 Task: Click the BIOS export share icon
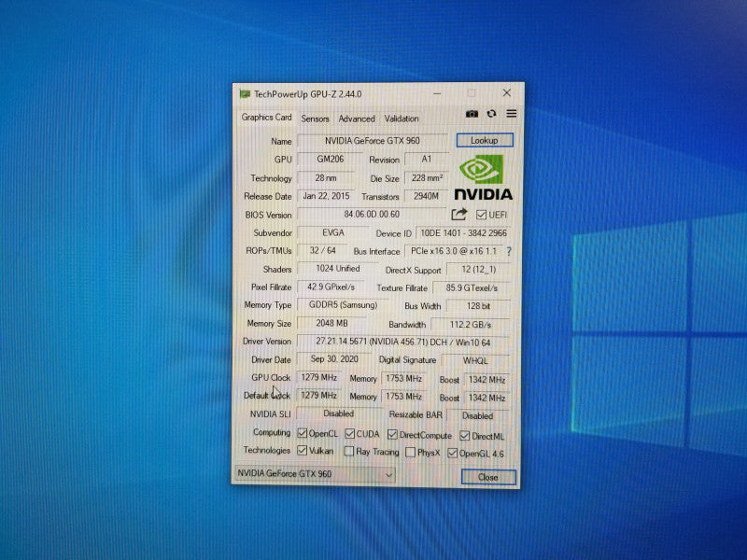(458, 215)
